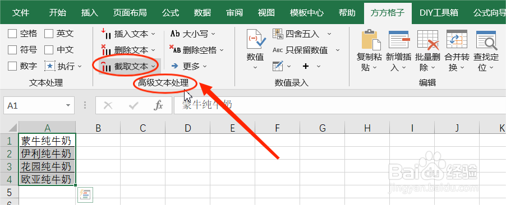Select column A header
The image size is (506, 205).
pyautogui.click(x=47, y=128)
